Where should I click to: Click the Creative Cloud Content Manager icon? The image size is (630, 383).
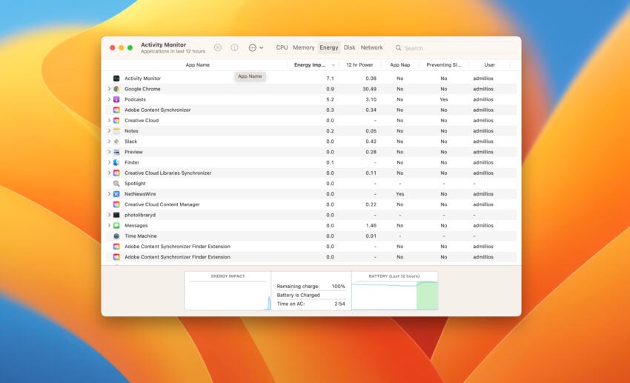[116, 204]
